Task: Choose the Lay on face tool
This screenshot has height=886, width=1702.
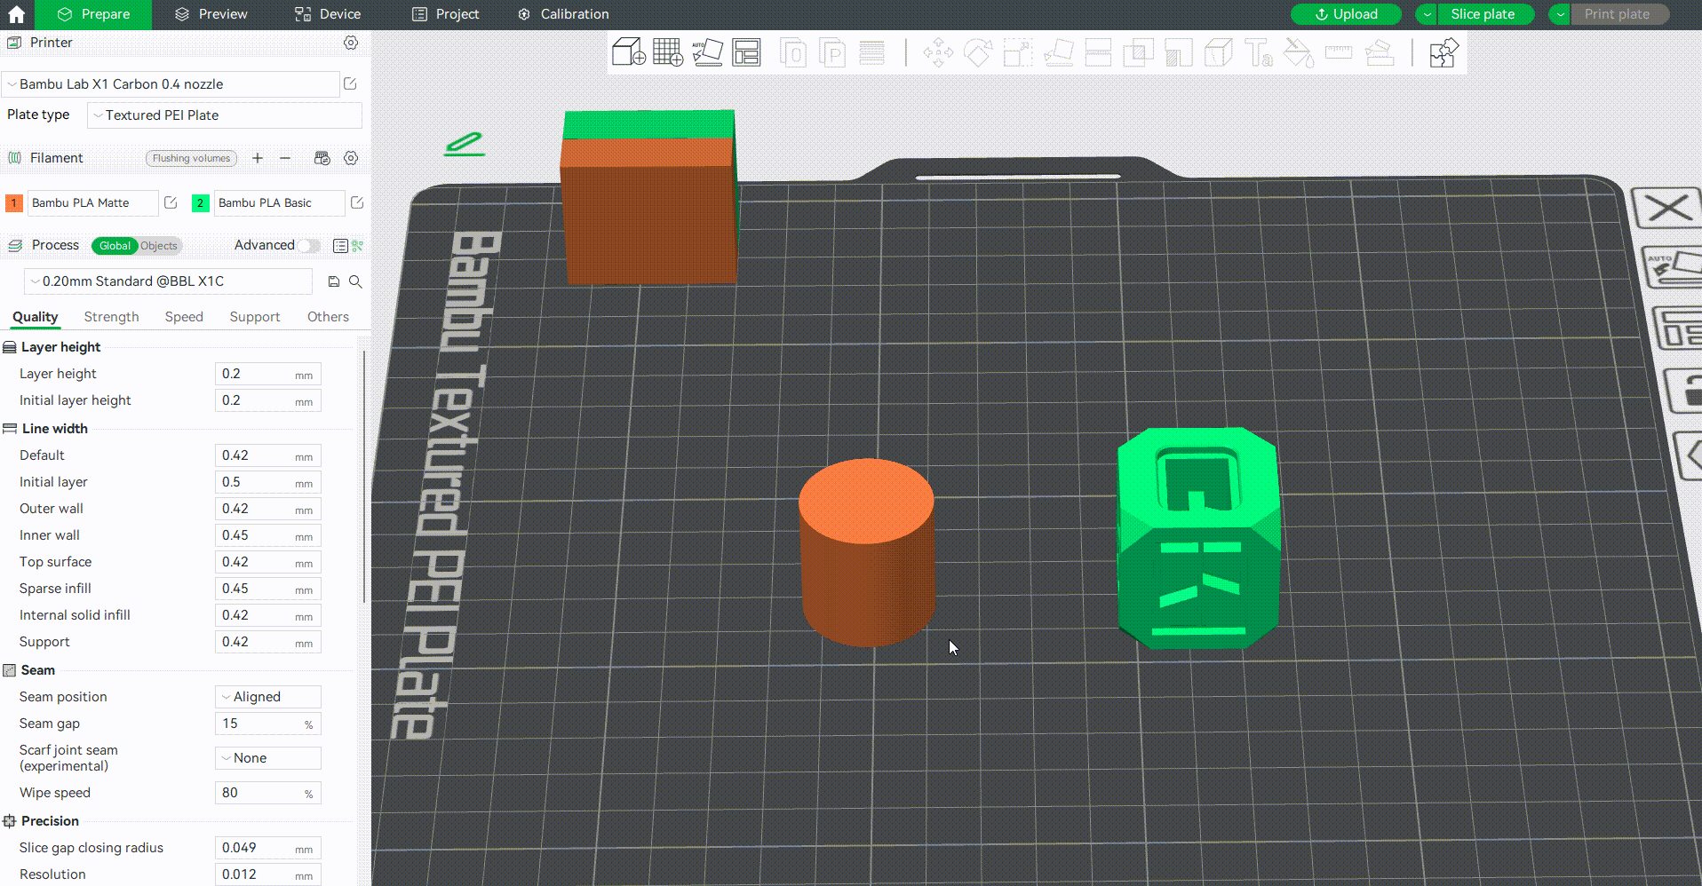Action: pos(1058,52)
